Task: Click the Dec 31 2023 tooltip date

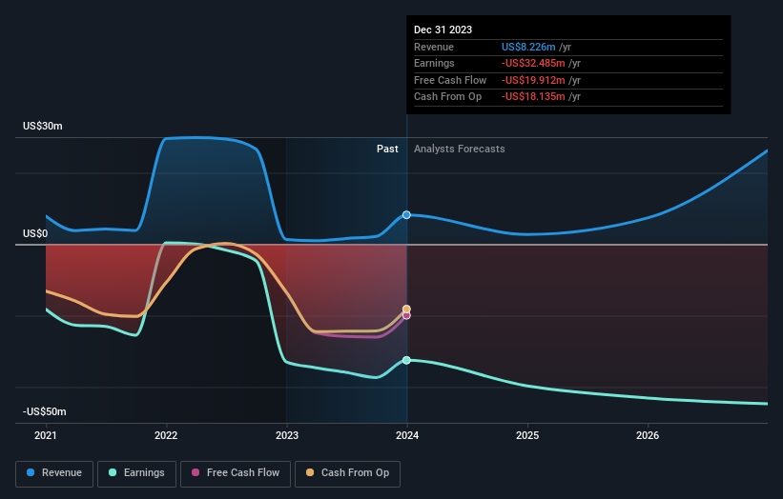Action: (443, 30)
